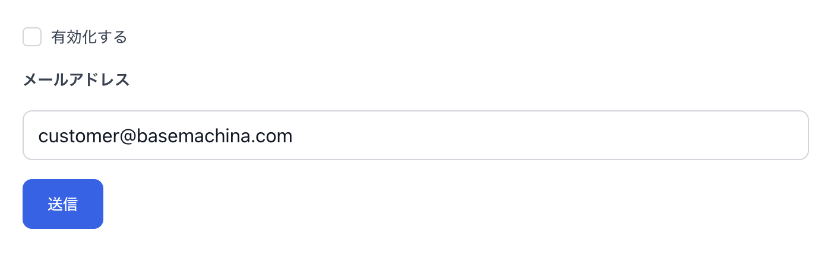Image resolution: width=828 pixels, height=268 pixels.
Task: Select the email input containing basemachina.com
Action: tap(415, 136)
